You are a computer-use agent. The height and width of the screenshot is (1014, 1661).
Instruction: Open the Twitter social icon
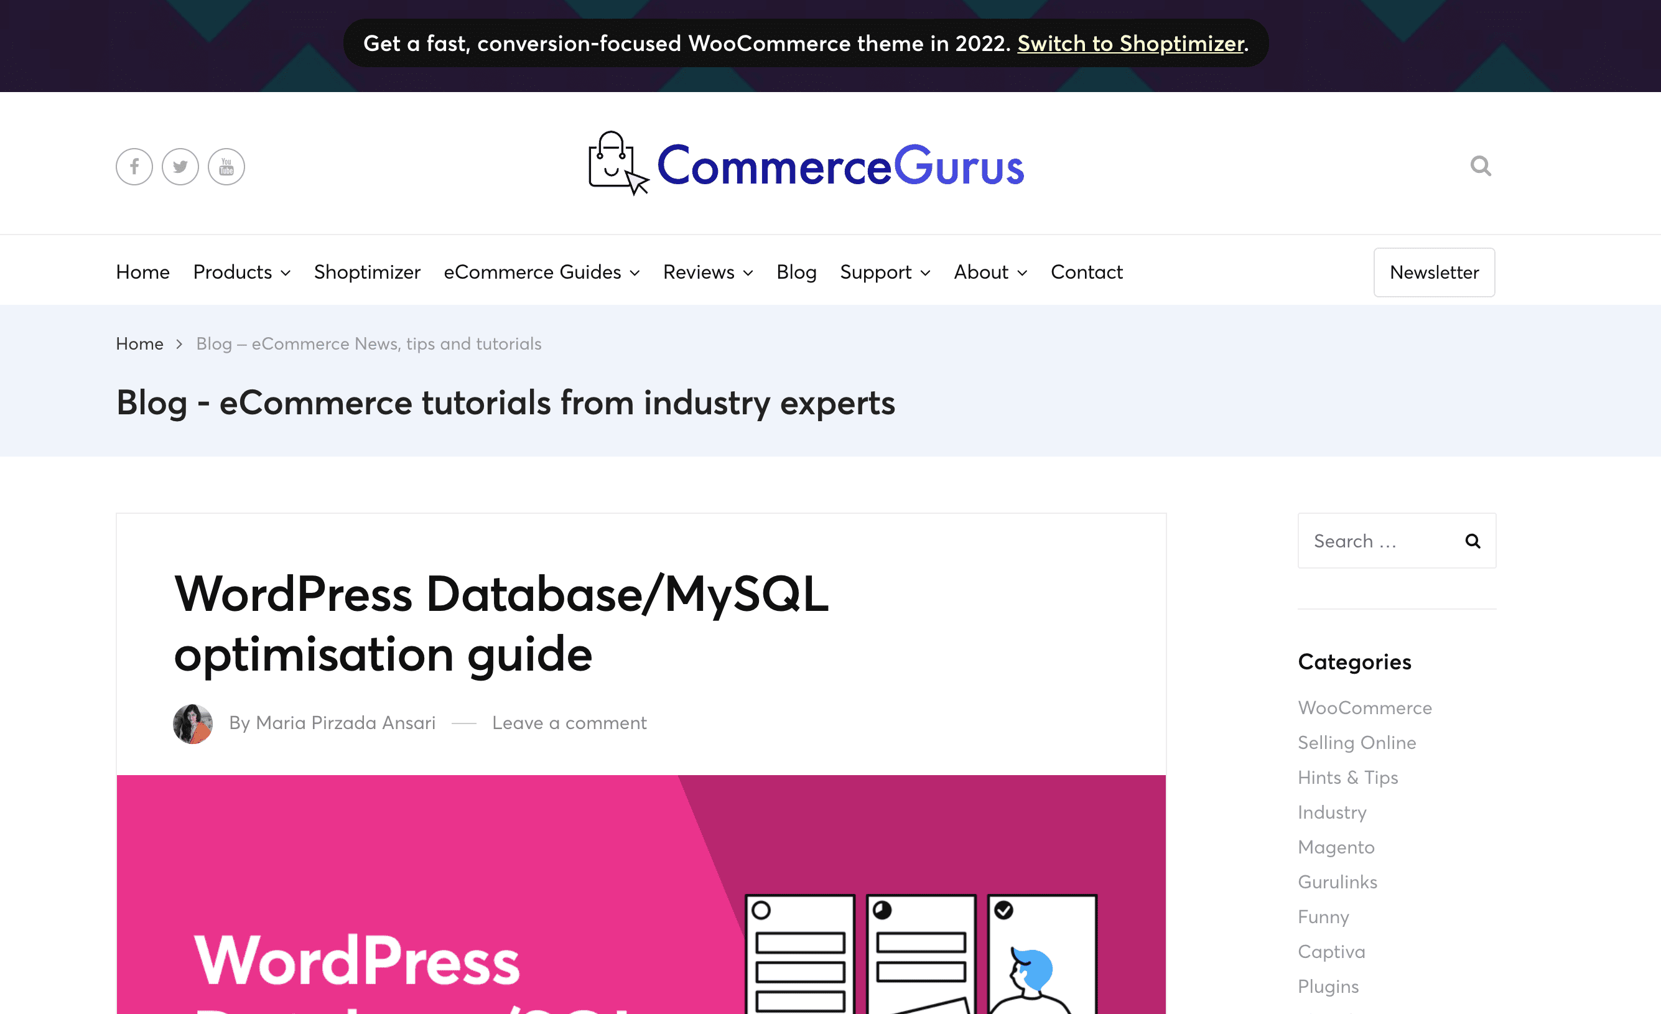(180, 167)
